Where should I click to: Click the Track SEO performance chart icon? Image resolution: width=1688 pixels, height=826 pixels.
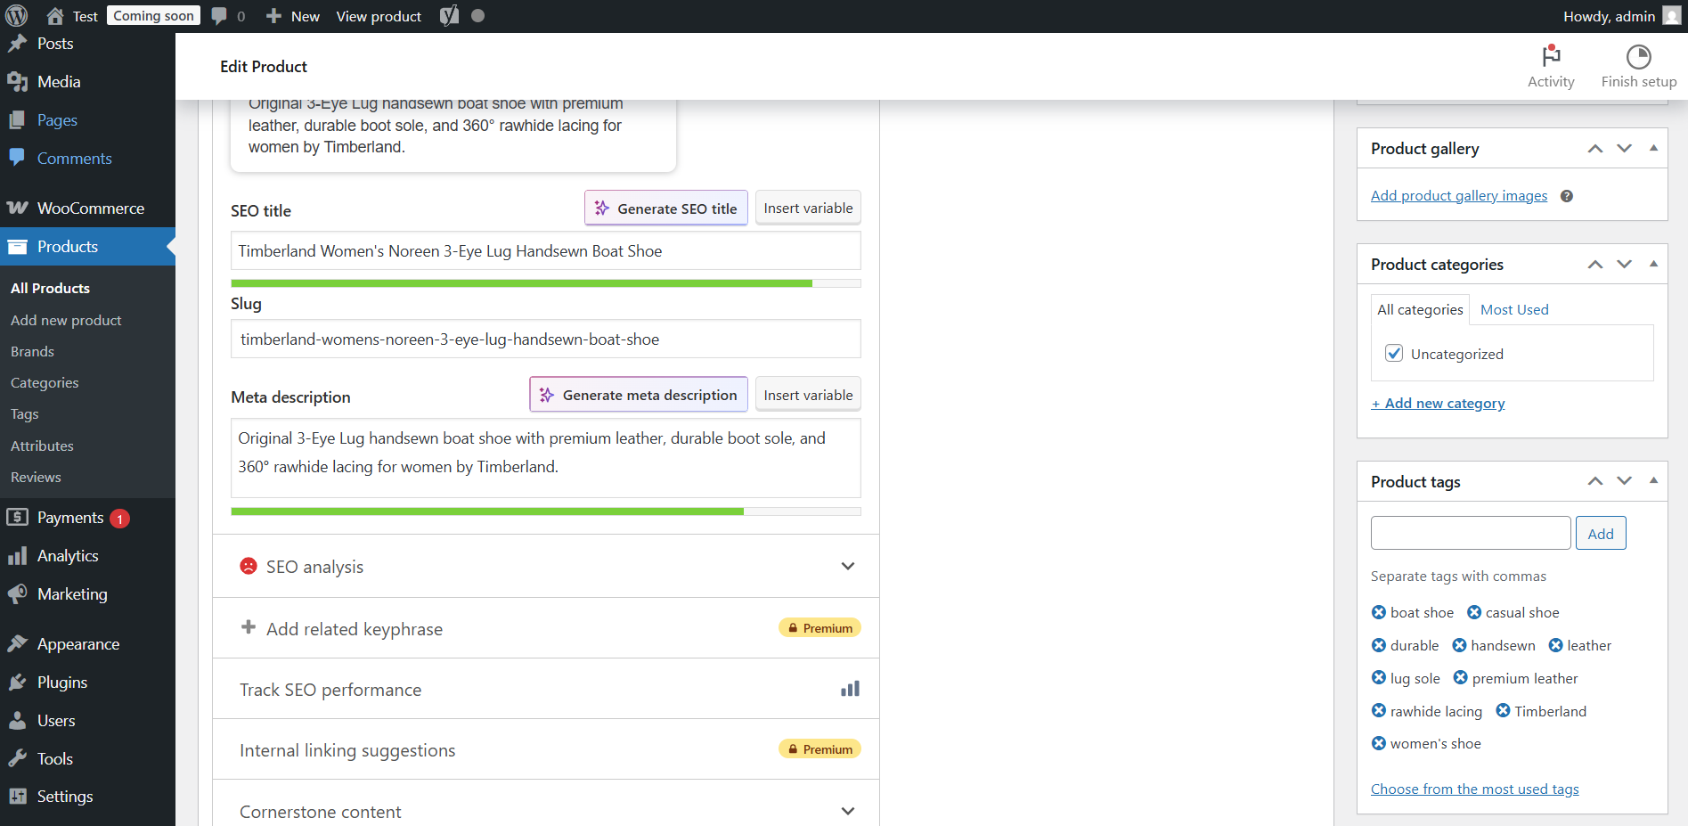point(850,688)
